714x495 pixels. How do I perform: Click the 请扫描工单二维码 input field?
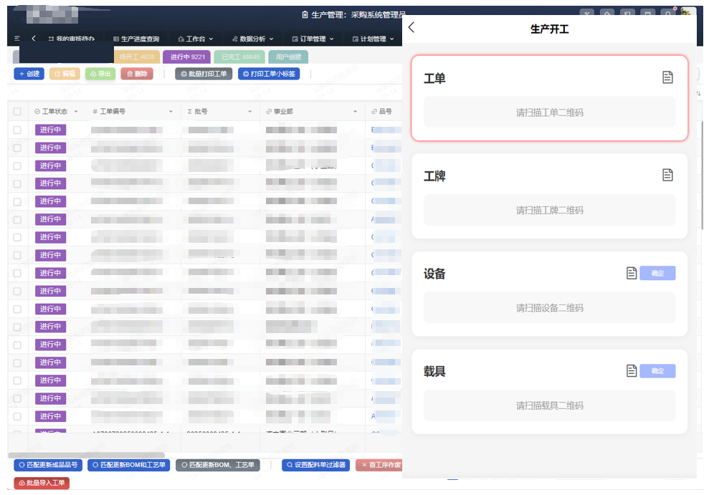point(549,112)
